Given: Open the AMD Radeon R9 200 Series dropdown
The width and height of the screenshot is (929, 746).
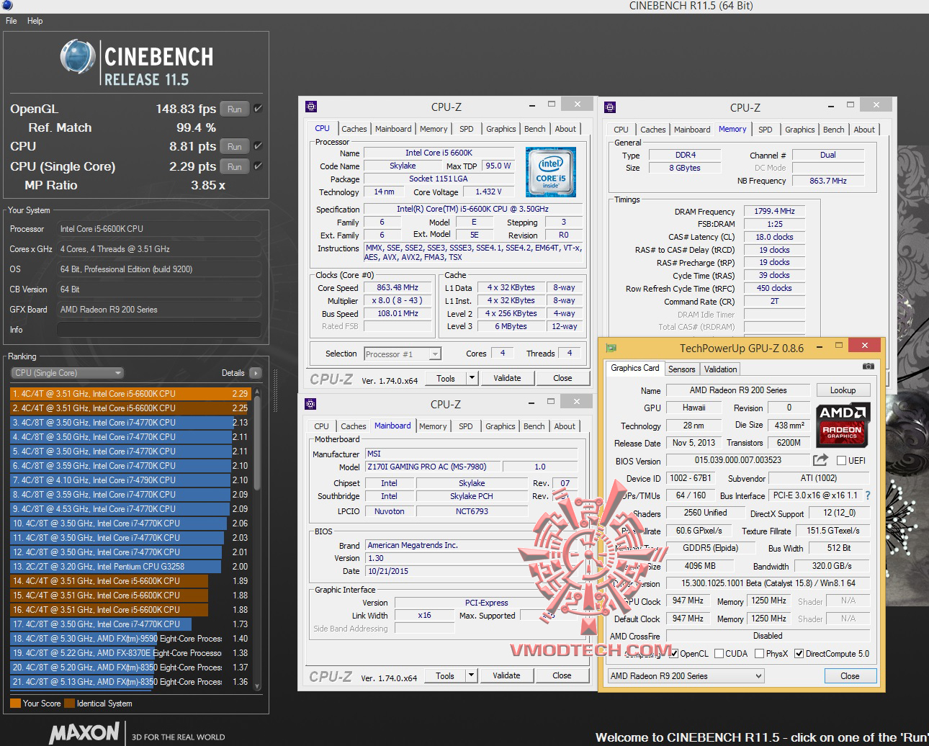Looking at the screenshot, I should click(x=686, y=676).
